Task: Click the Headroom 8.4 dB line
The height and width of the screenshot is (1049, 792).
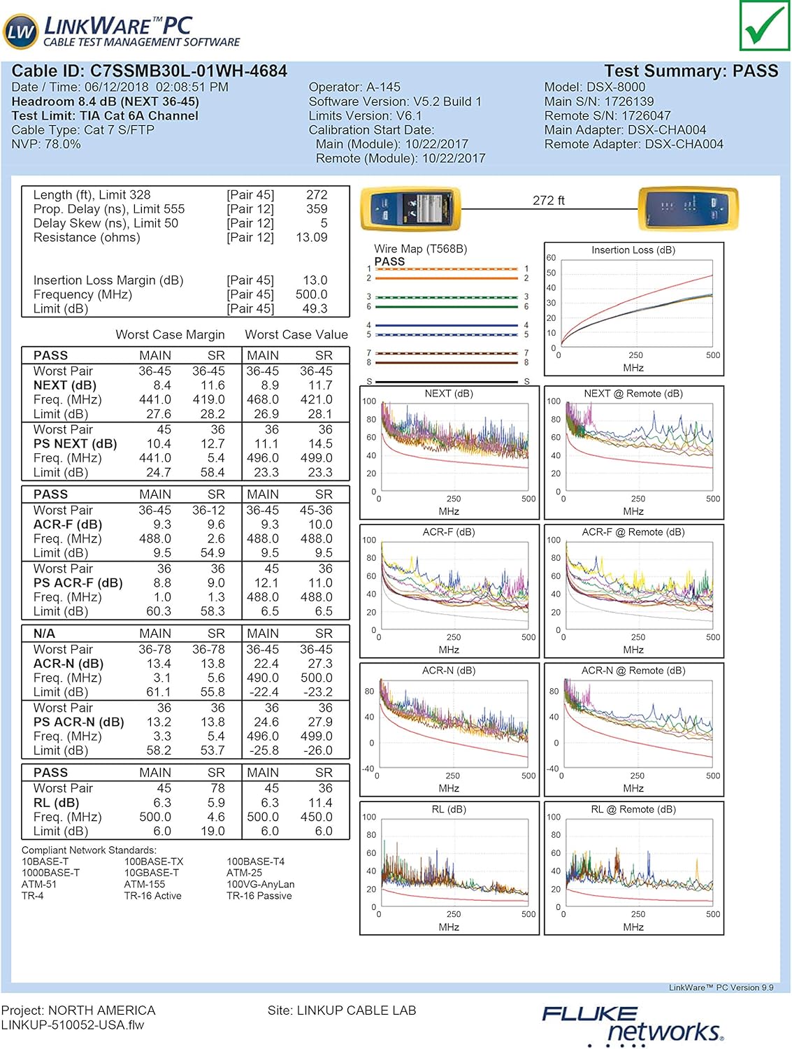Action: 105,101
